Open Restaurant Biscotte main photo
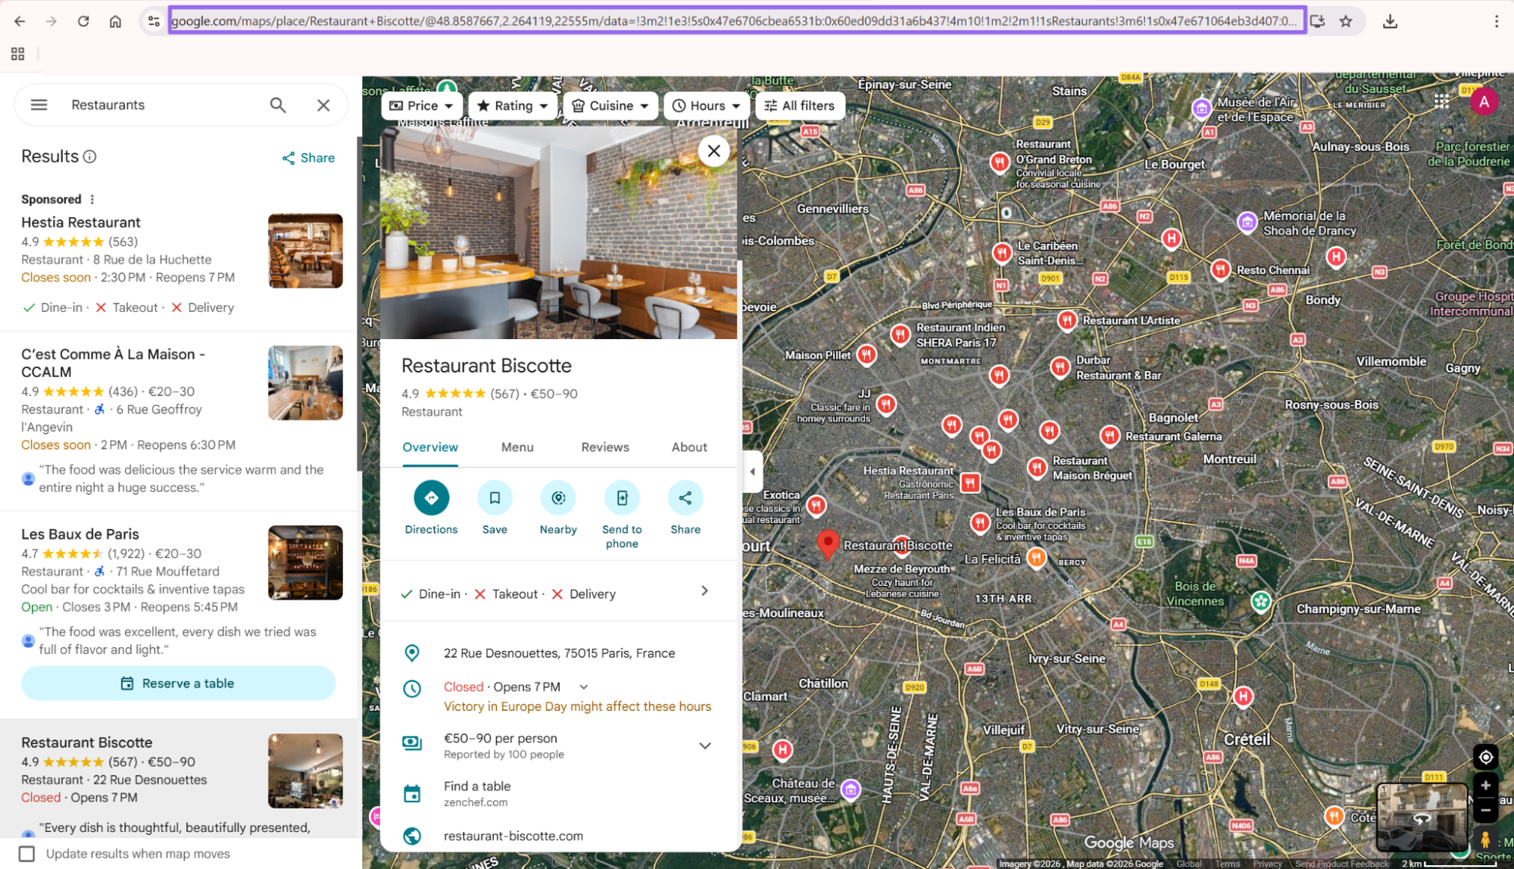This screenshot has height=869, width=1514. [558, 233]
